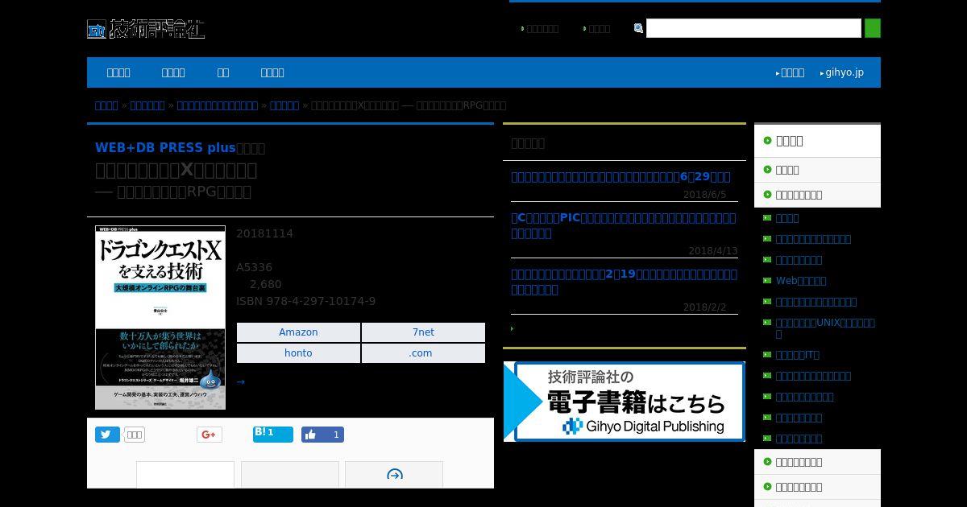This screenshot has height=507, width=967.
Task: Click the circled arrow icon tab
Action: click(394, 475)
